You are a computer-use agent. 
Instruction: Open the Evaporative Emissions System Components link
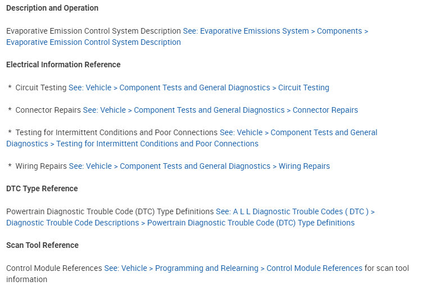[x=275, y=31]
